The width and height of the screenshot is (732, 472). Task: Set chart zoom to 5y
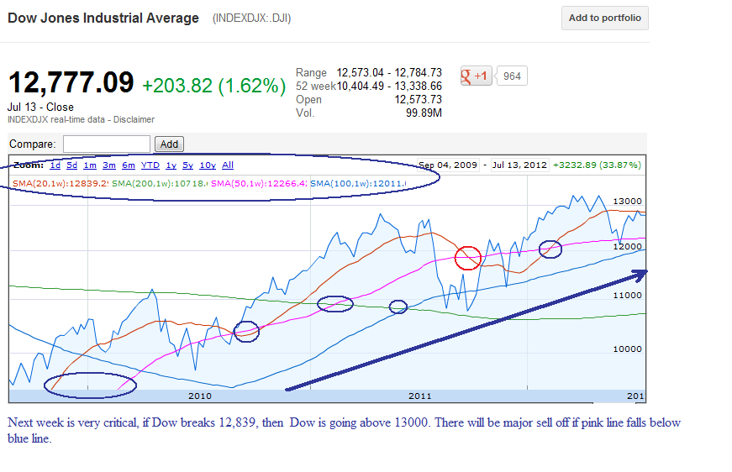coord(187,165)
